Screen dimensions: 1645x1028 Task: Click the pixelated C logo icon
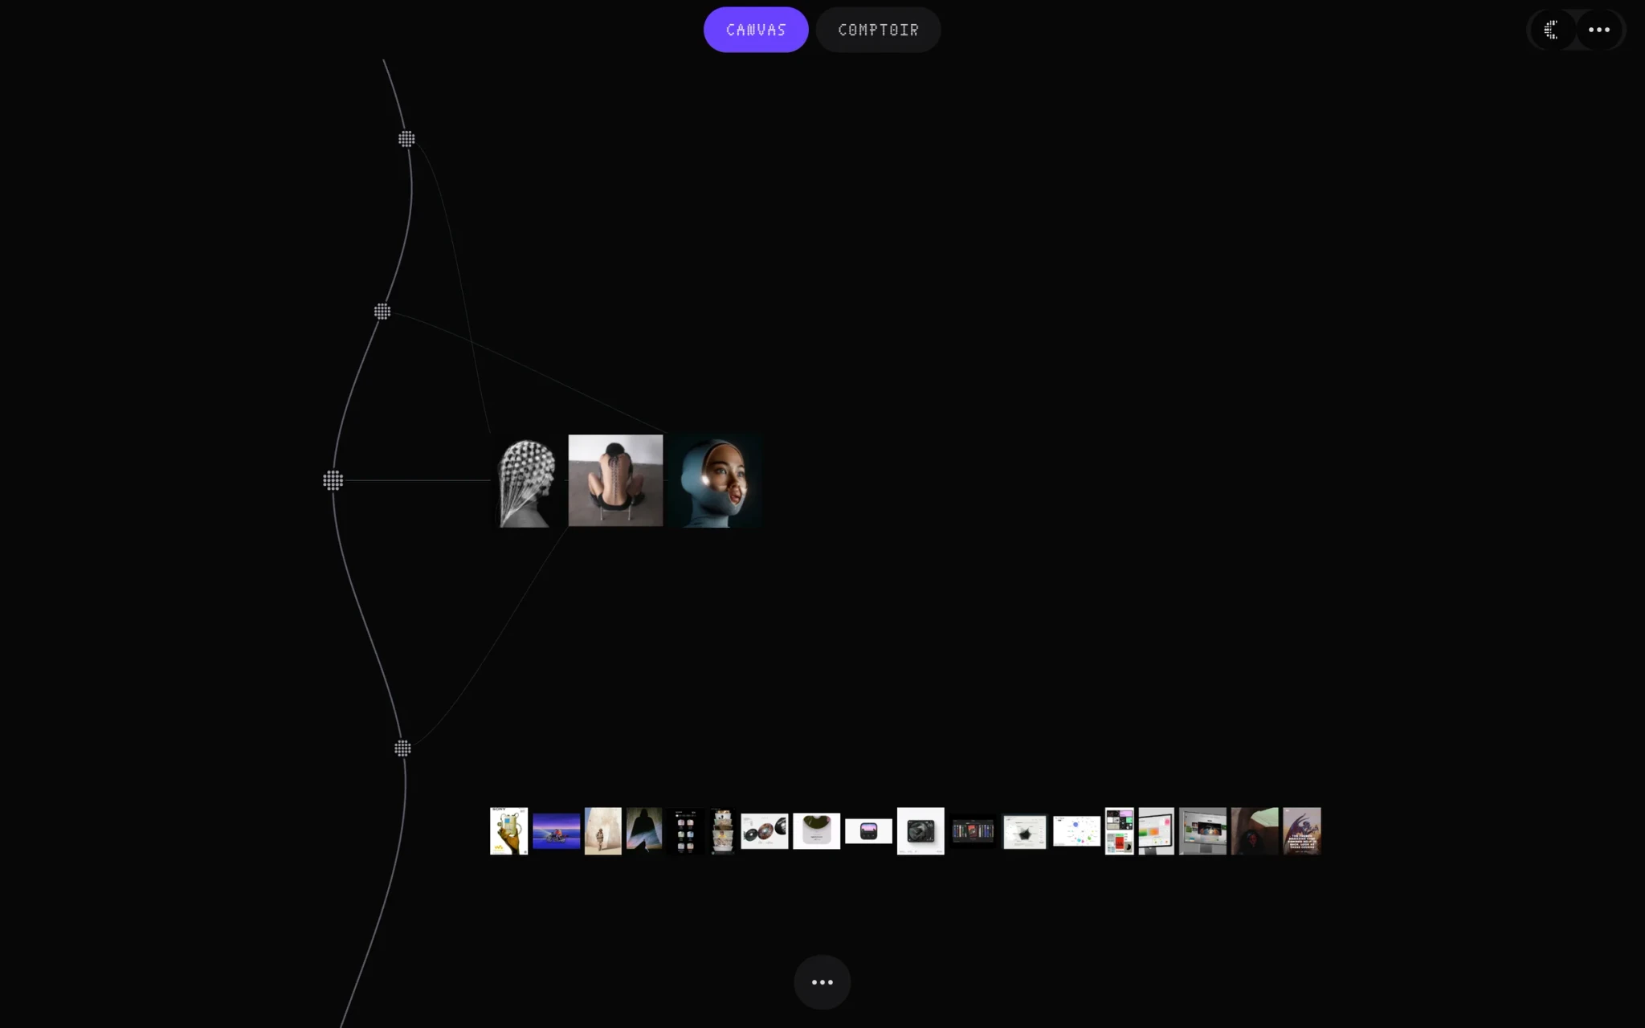1552,30
